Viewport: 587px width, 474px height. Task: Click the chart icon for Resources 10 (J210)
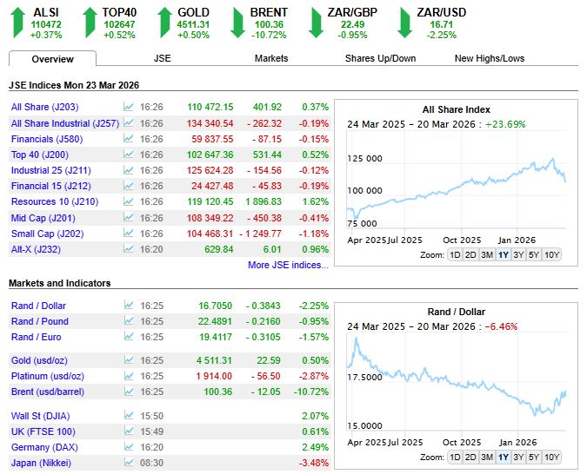point(129,201)
